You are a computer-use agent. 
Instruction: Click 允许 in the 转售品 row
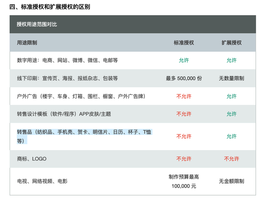(231, 136)
